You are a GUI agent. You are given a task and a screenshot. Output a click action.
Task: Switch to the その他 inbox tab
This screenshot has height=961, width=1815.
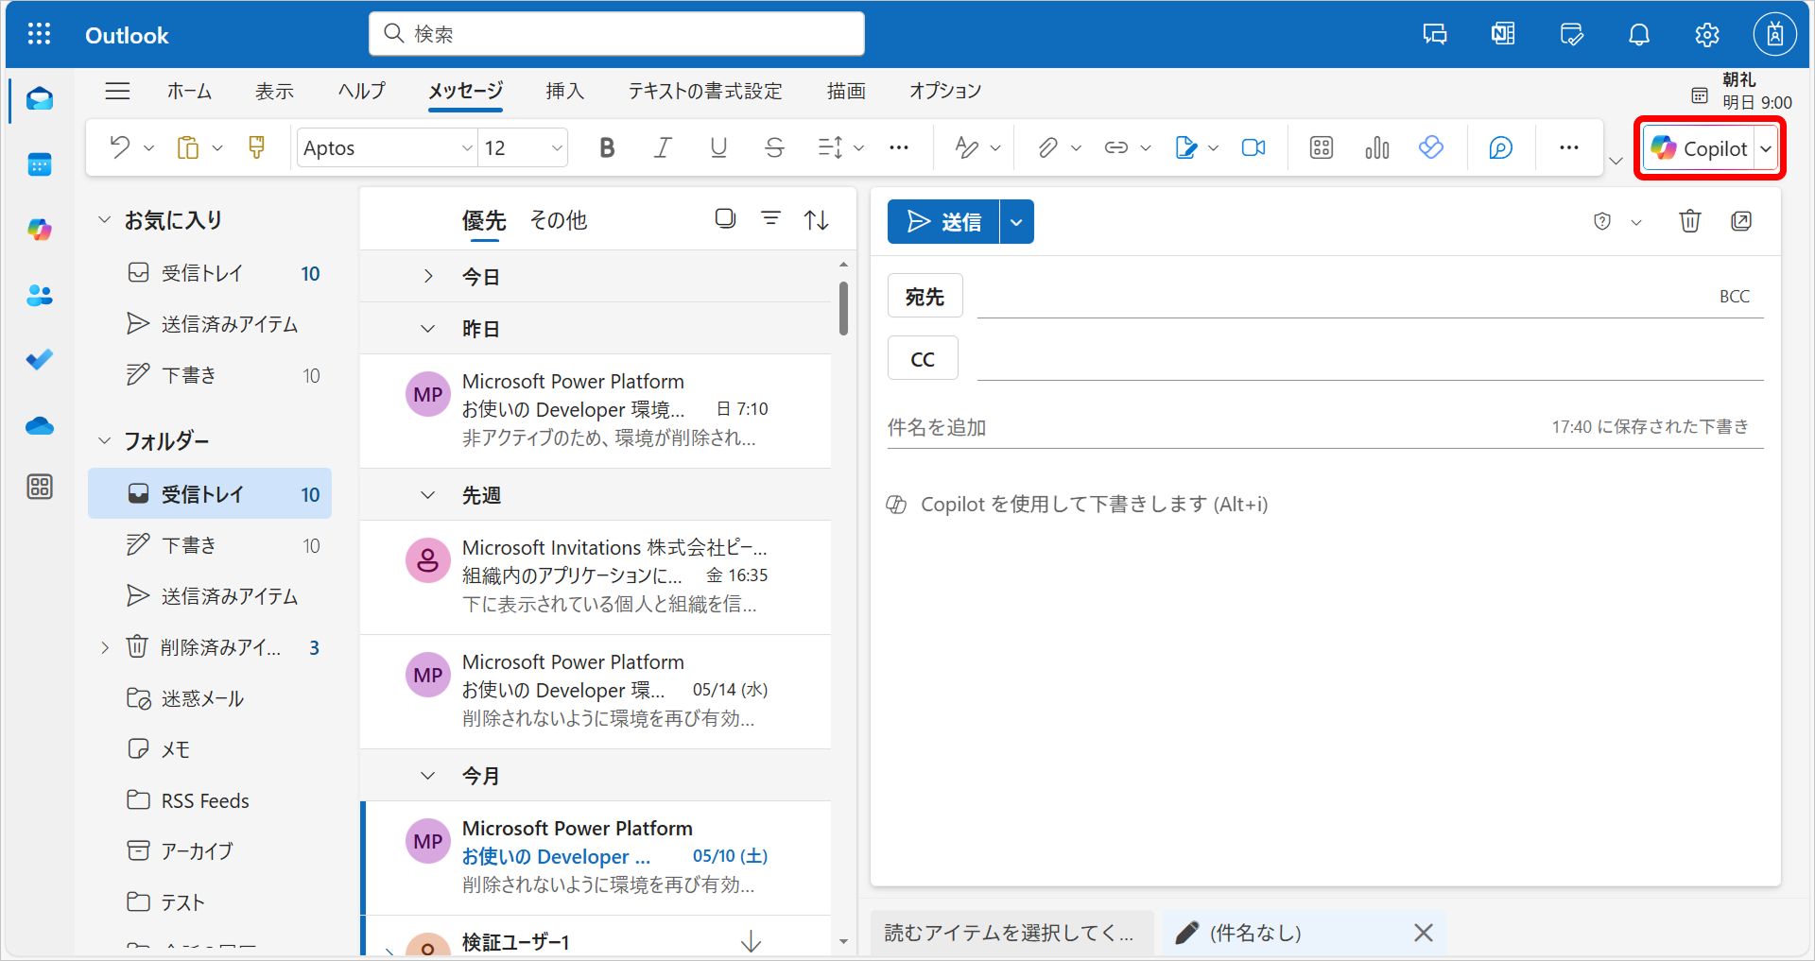point(558,220)
